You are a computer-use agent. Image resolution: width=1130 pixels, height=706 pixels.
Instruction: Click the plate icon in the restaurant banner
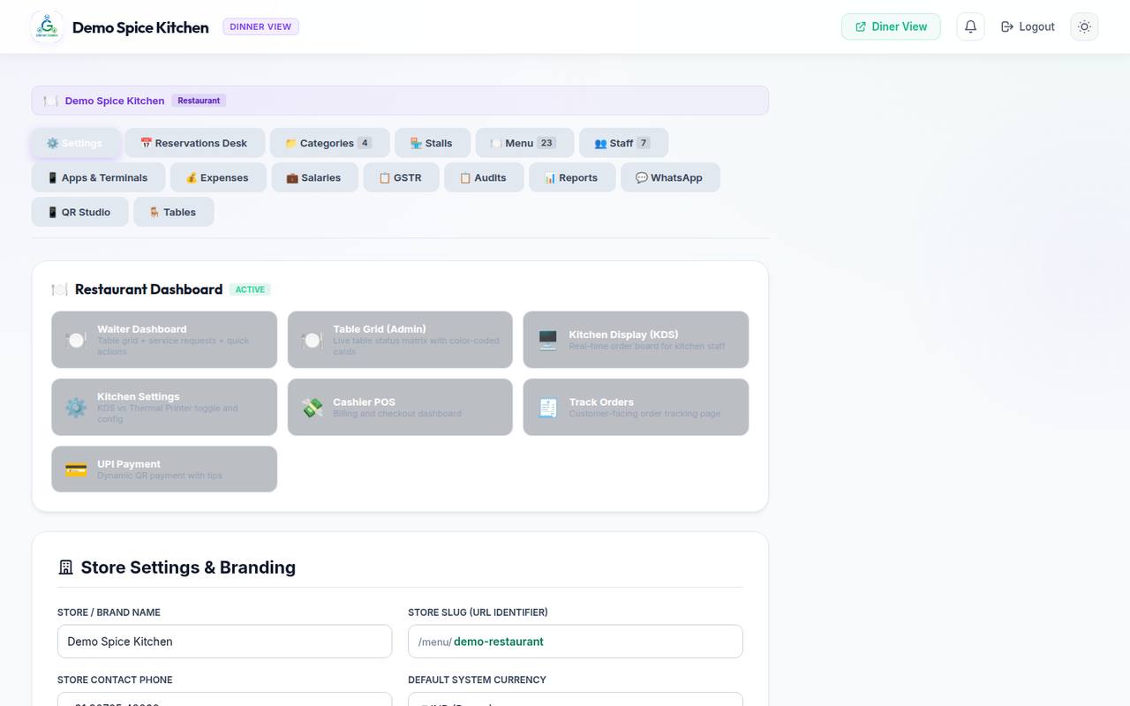51,101
